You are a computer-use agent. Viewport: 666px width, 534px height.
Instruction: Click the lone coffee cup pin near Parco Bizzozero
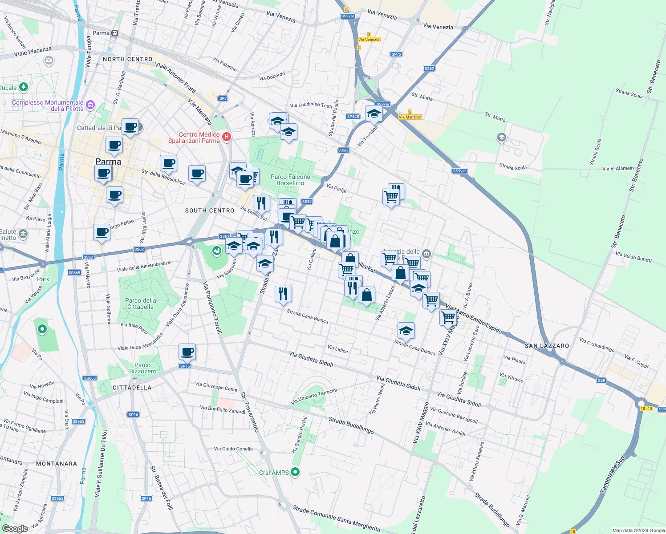187,352
